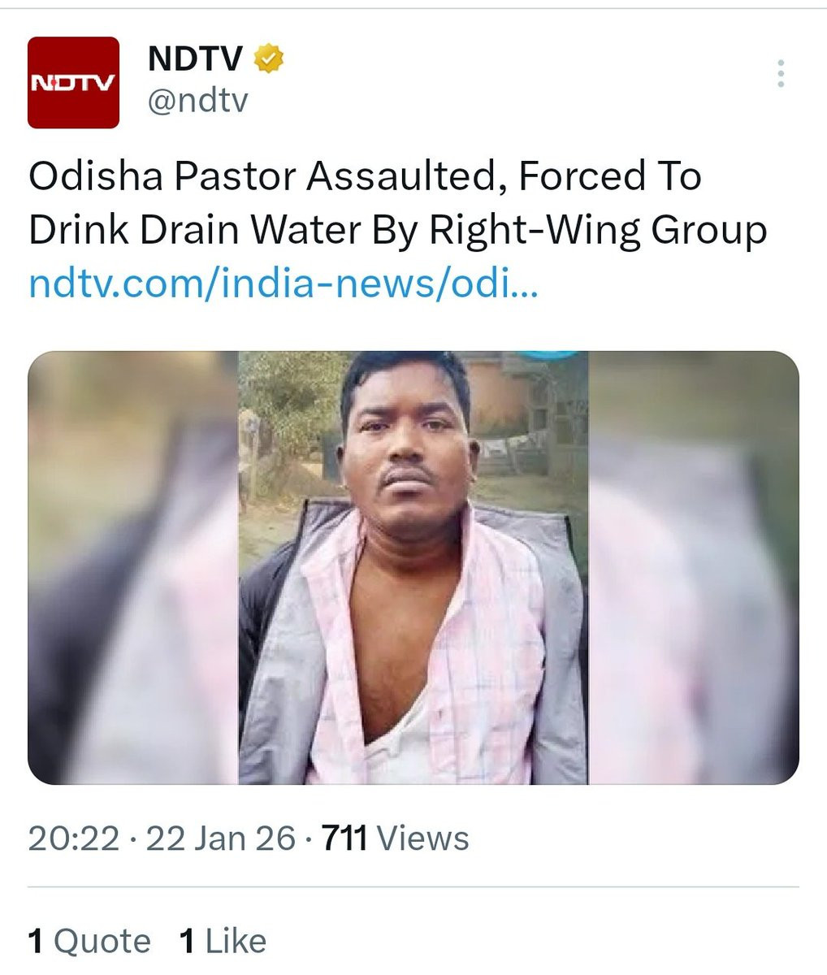Open the 1 Quote list
827x975 pixels.
[x=89, y=942]
